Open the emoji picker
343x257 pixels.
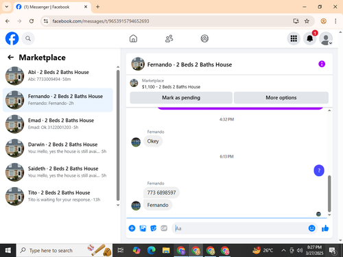[311, 228]
